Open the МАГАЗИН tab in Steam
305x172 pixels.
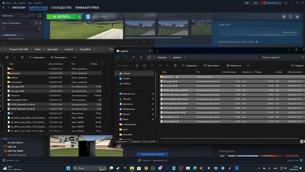point(19,8)
